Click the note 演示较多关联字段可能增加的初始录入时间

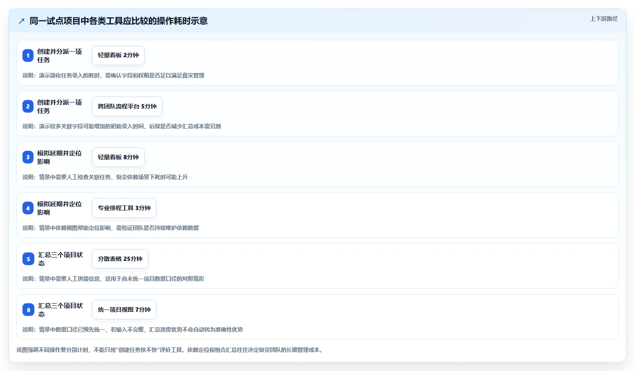(122, 126)
